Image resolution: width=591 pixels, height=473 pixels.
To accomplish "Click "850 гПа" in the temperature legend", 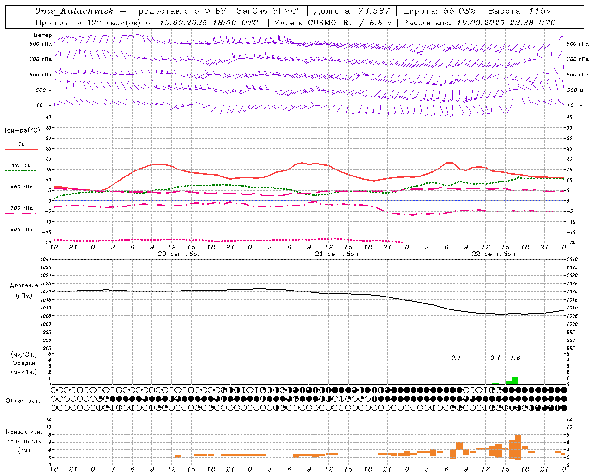I will [22, 187].
